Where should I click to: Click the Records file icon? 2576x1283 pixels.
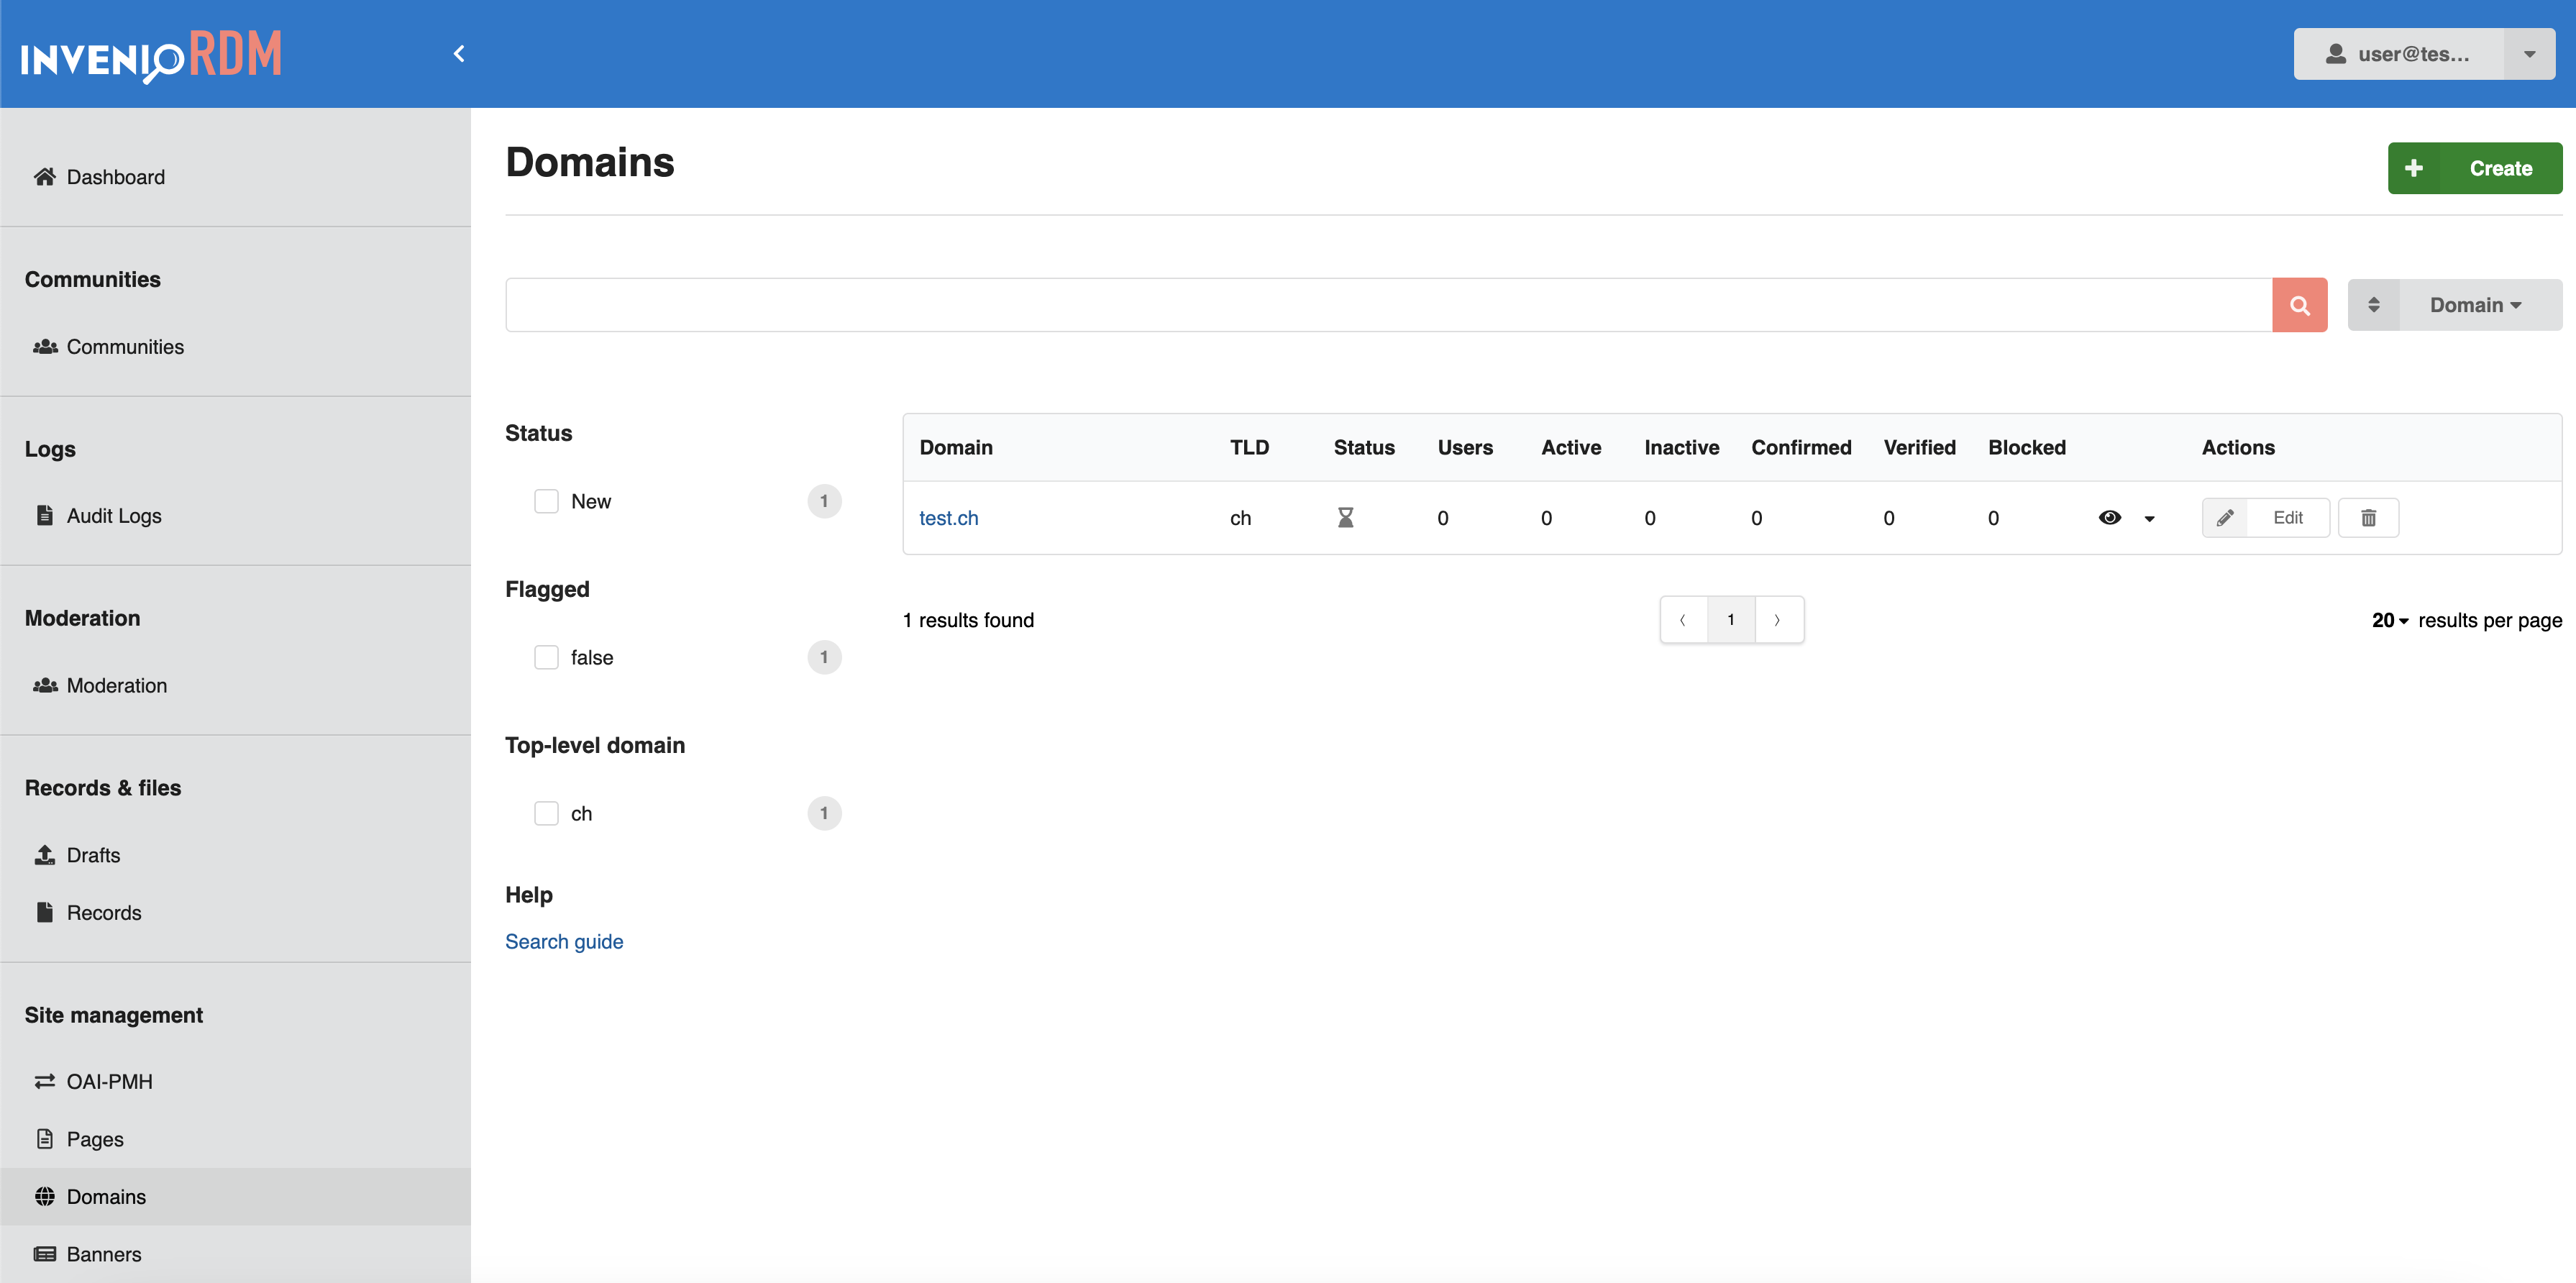point(44,912)
